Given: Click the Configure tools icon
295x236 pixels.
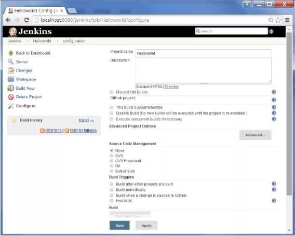Looking at the screenshot, I should (11, 106).
